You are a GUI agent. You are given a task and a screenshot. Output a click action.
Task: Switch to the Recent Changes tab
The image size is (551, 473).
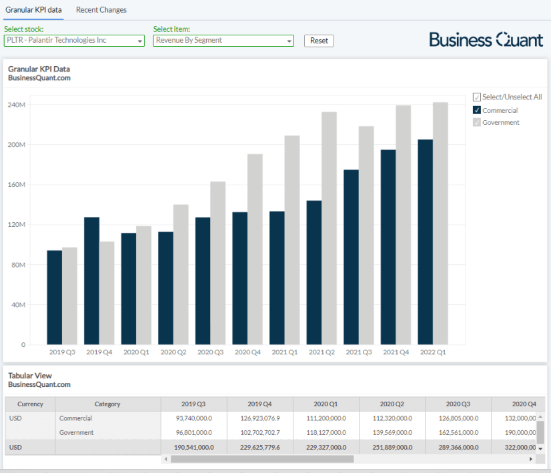tap(101, 10)
